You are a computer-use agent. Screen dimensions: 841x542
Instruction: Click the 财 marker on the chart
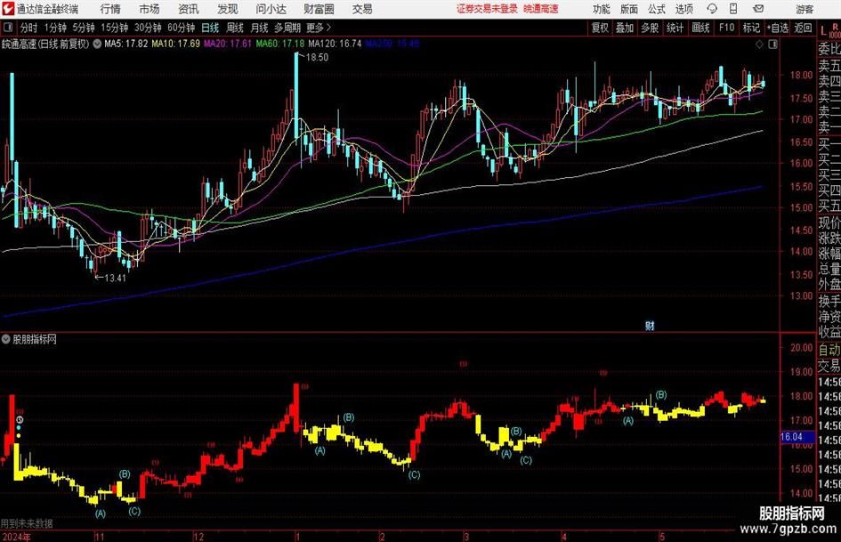click(650, 325)
